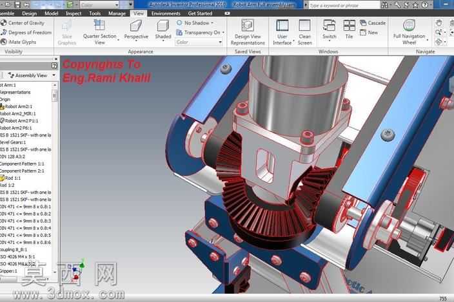
Task: Select DIN 128 A3:2 in the browser
Action: 12,156
